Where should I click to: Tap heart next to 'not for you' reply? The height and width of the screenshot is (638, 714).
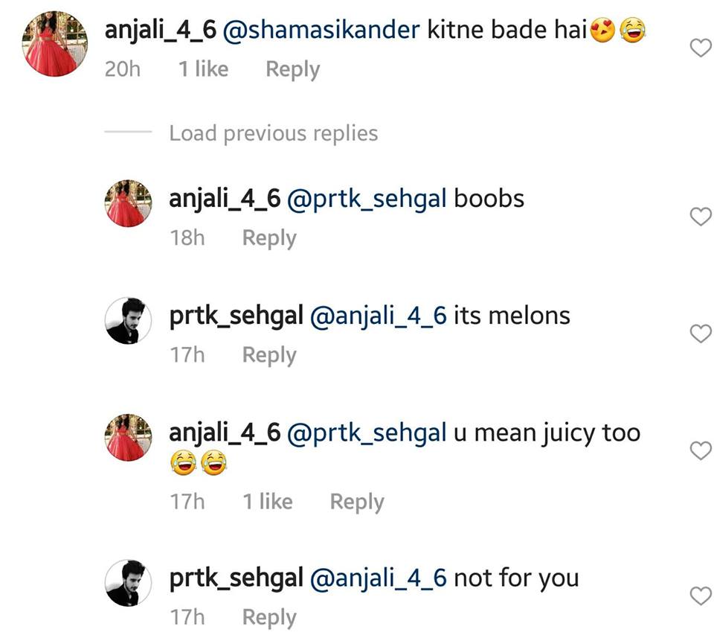pyautogui.click(x=701, y=596)
